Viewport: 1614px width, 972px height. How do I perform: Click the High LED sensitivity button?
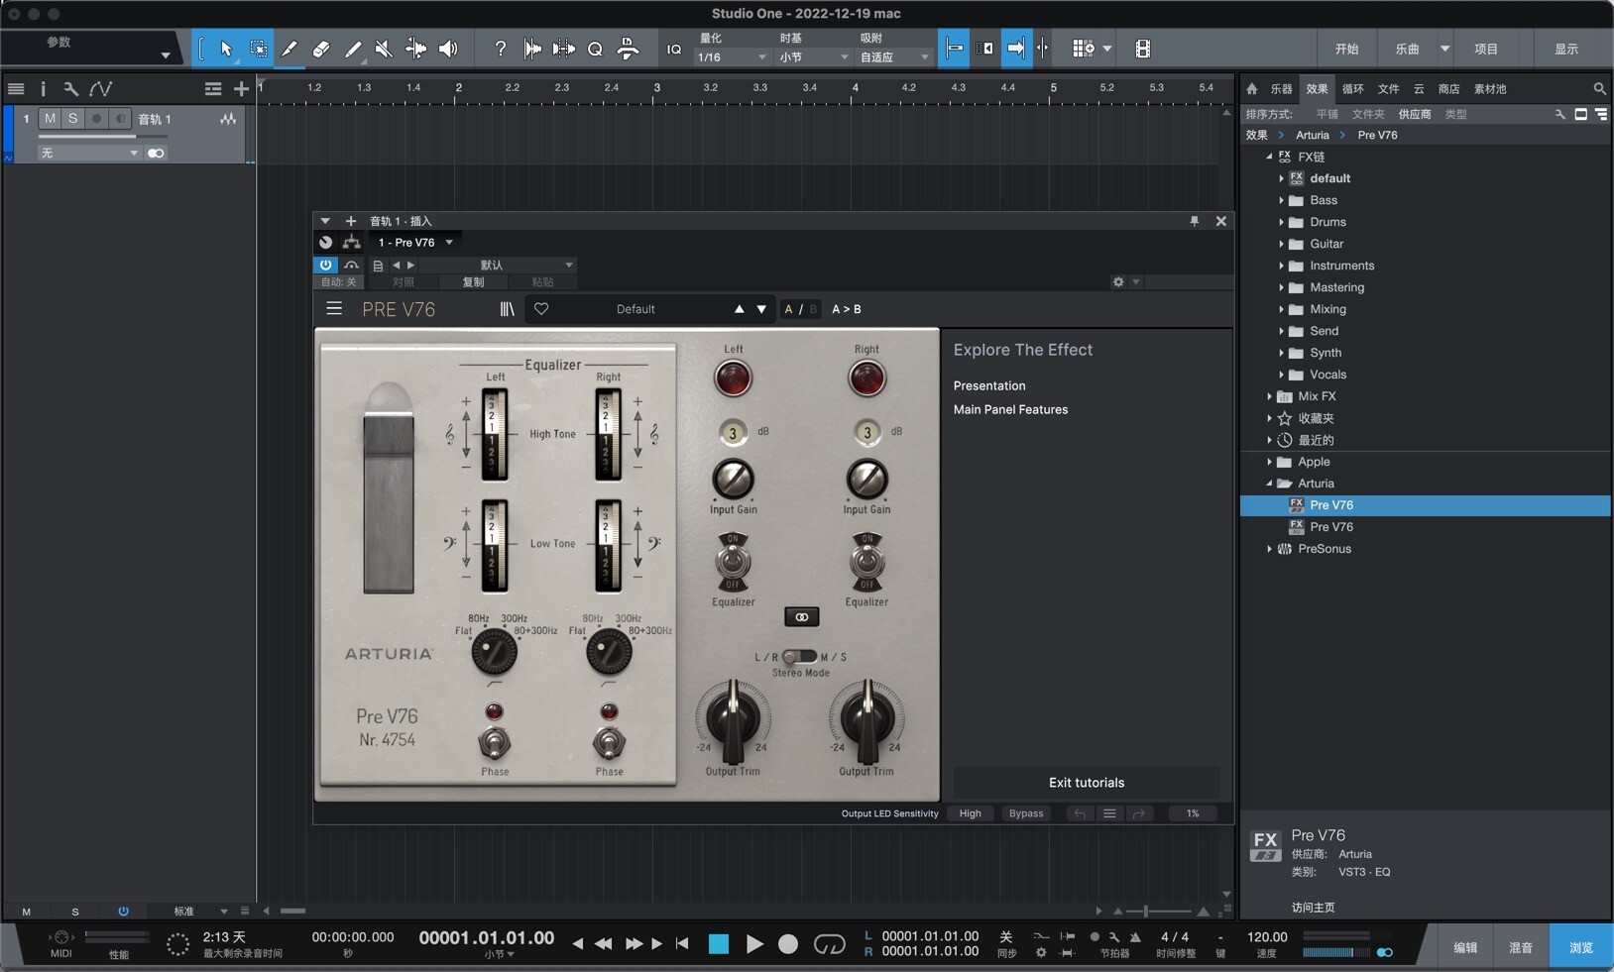click(970, 813)
